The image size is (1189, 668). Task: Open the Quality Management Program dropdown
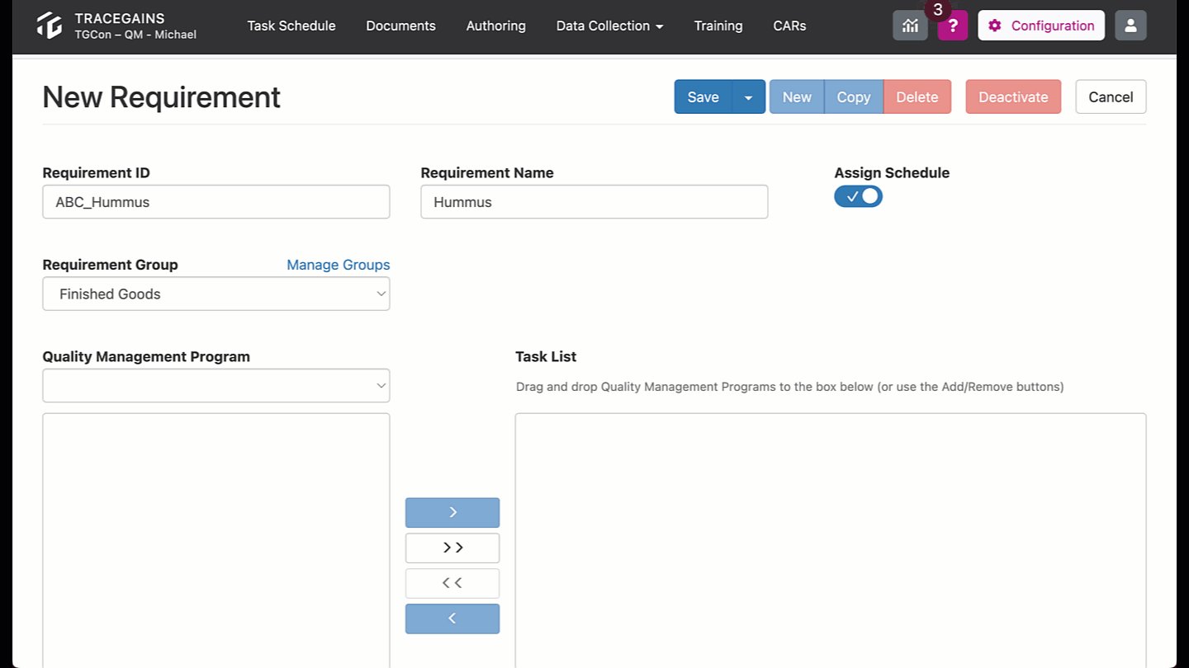pyautogui.click(x=216, y=385)
